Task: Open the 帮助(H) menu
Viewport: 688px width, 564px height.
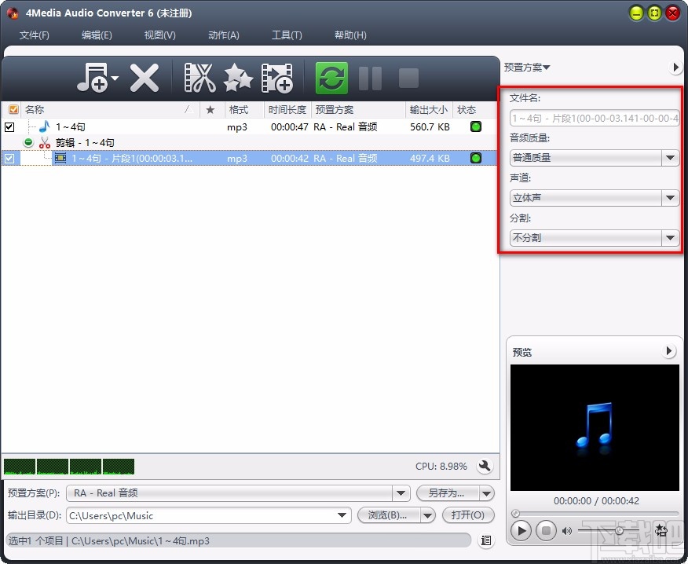Action: tap(350, 35)
